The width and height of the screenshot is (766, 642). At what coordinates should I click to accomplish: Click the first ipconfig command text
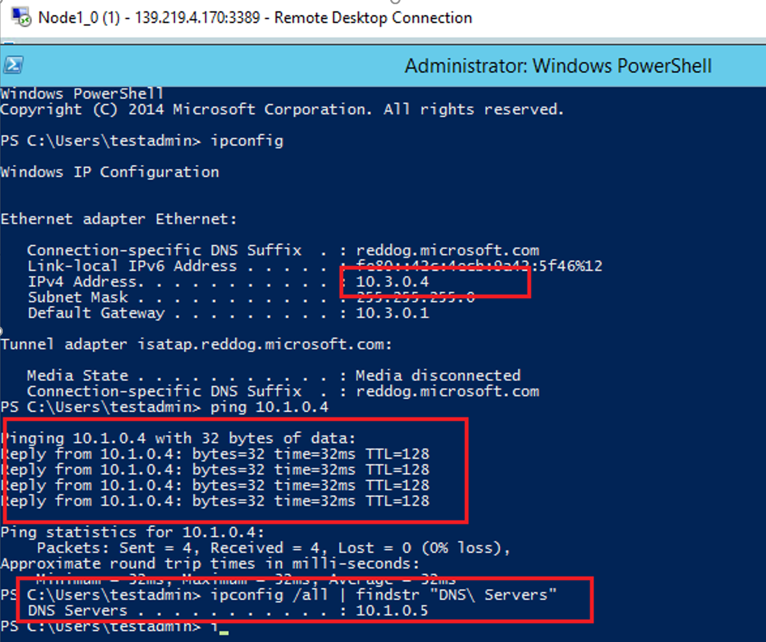pyautogui.click(x=247, y=141)
